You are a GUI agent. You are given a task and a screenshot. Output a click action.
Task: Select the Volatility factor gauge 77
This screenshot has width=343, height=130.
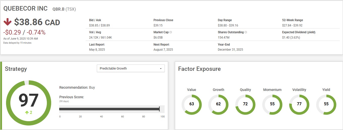coord(299,105)
